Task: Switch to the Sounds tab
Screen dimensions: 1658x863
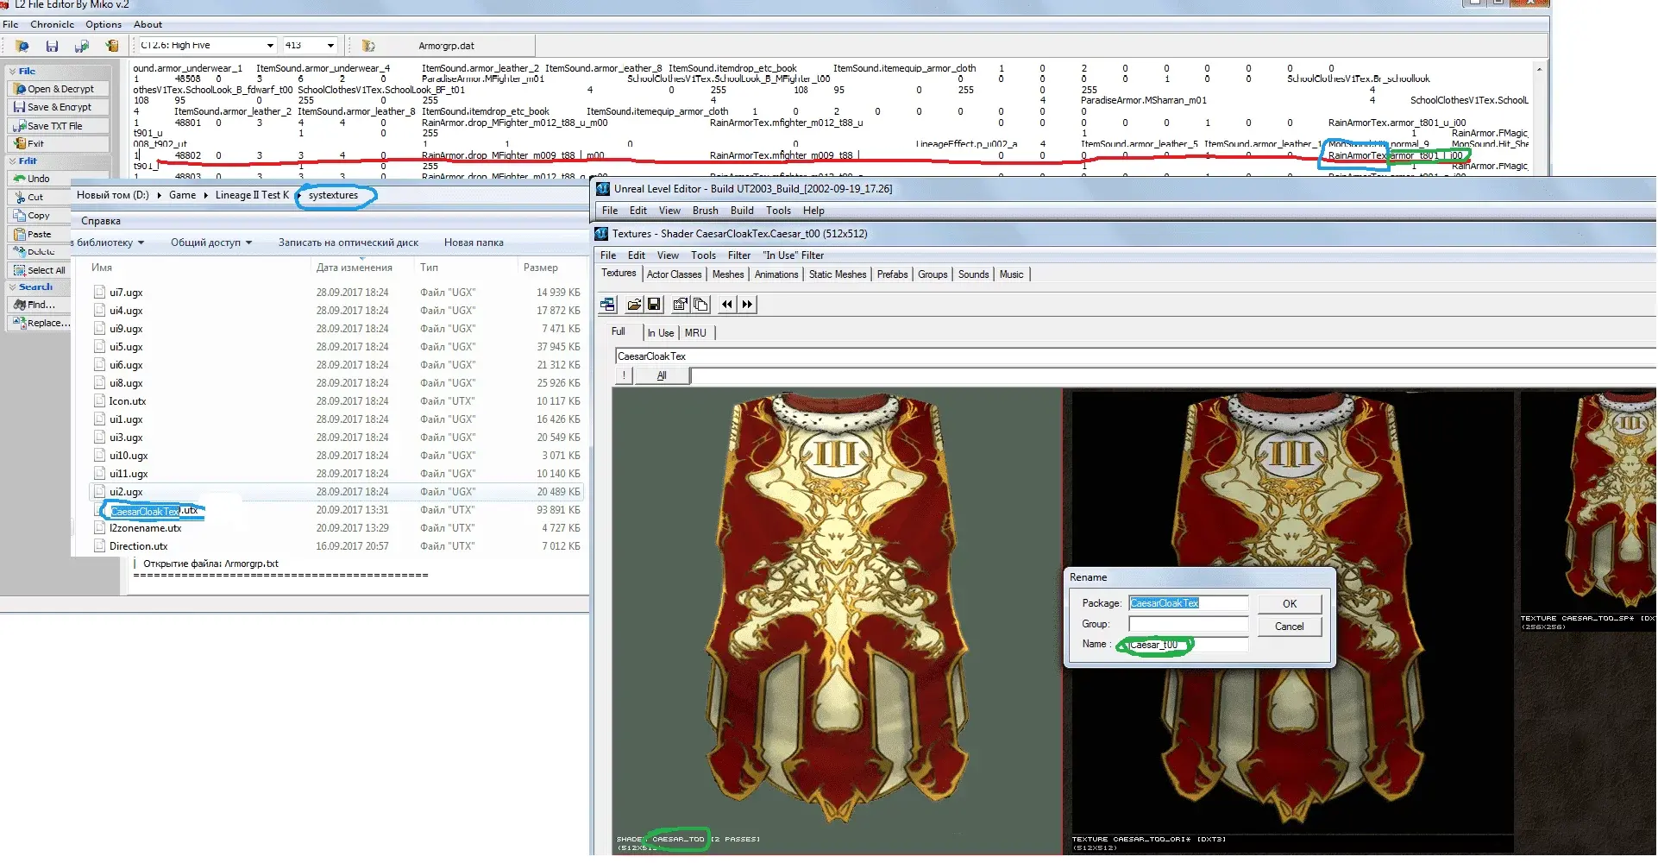Action: [x=973, y=274]
